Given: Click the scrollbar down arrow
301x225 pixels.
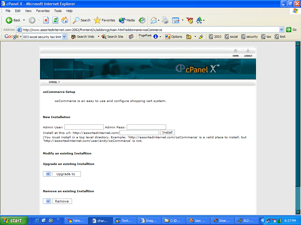Looking at the screenshot, I should point(298,212).
